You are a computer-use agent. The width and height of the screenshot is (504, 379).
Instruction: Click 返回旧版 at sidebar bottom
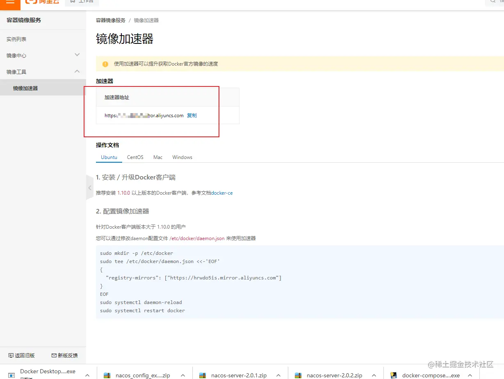(x=22, y=355)
